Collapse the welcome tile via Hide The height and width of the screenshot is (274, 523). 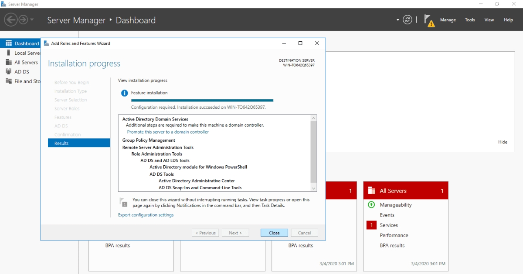[503, 142]
